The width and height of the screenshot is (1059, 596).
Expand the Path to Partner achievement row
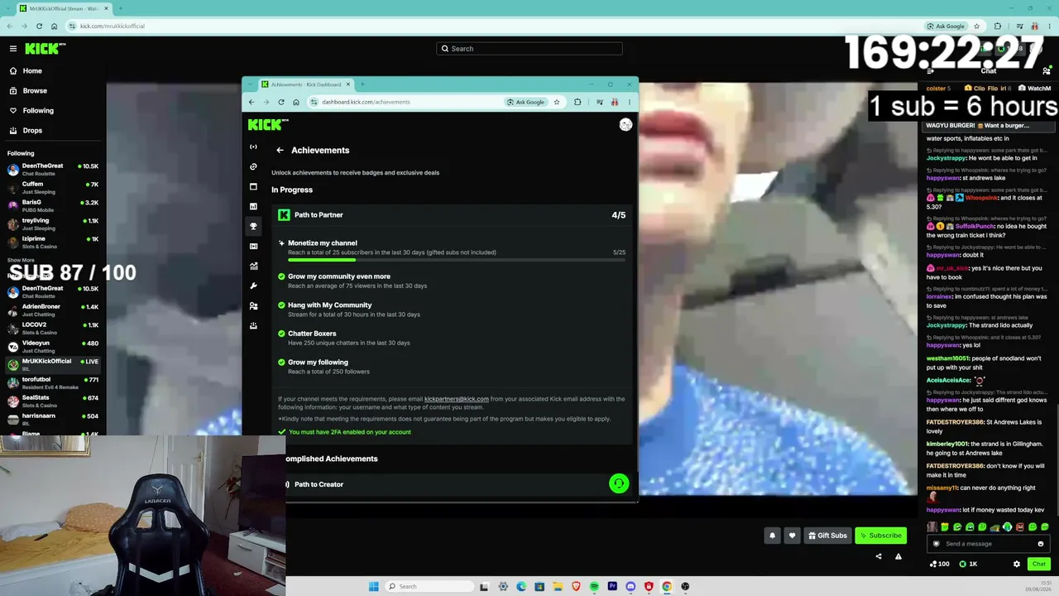(x=452, y=215)
